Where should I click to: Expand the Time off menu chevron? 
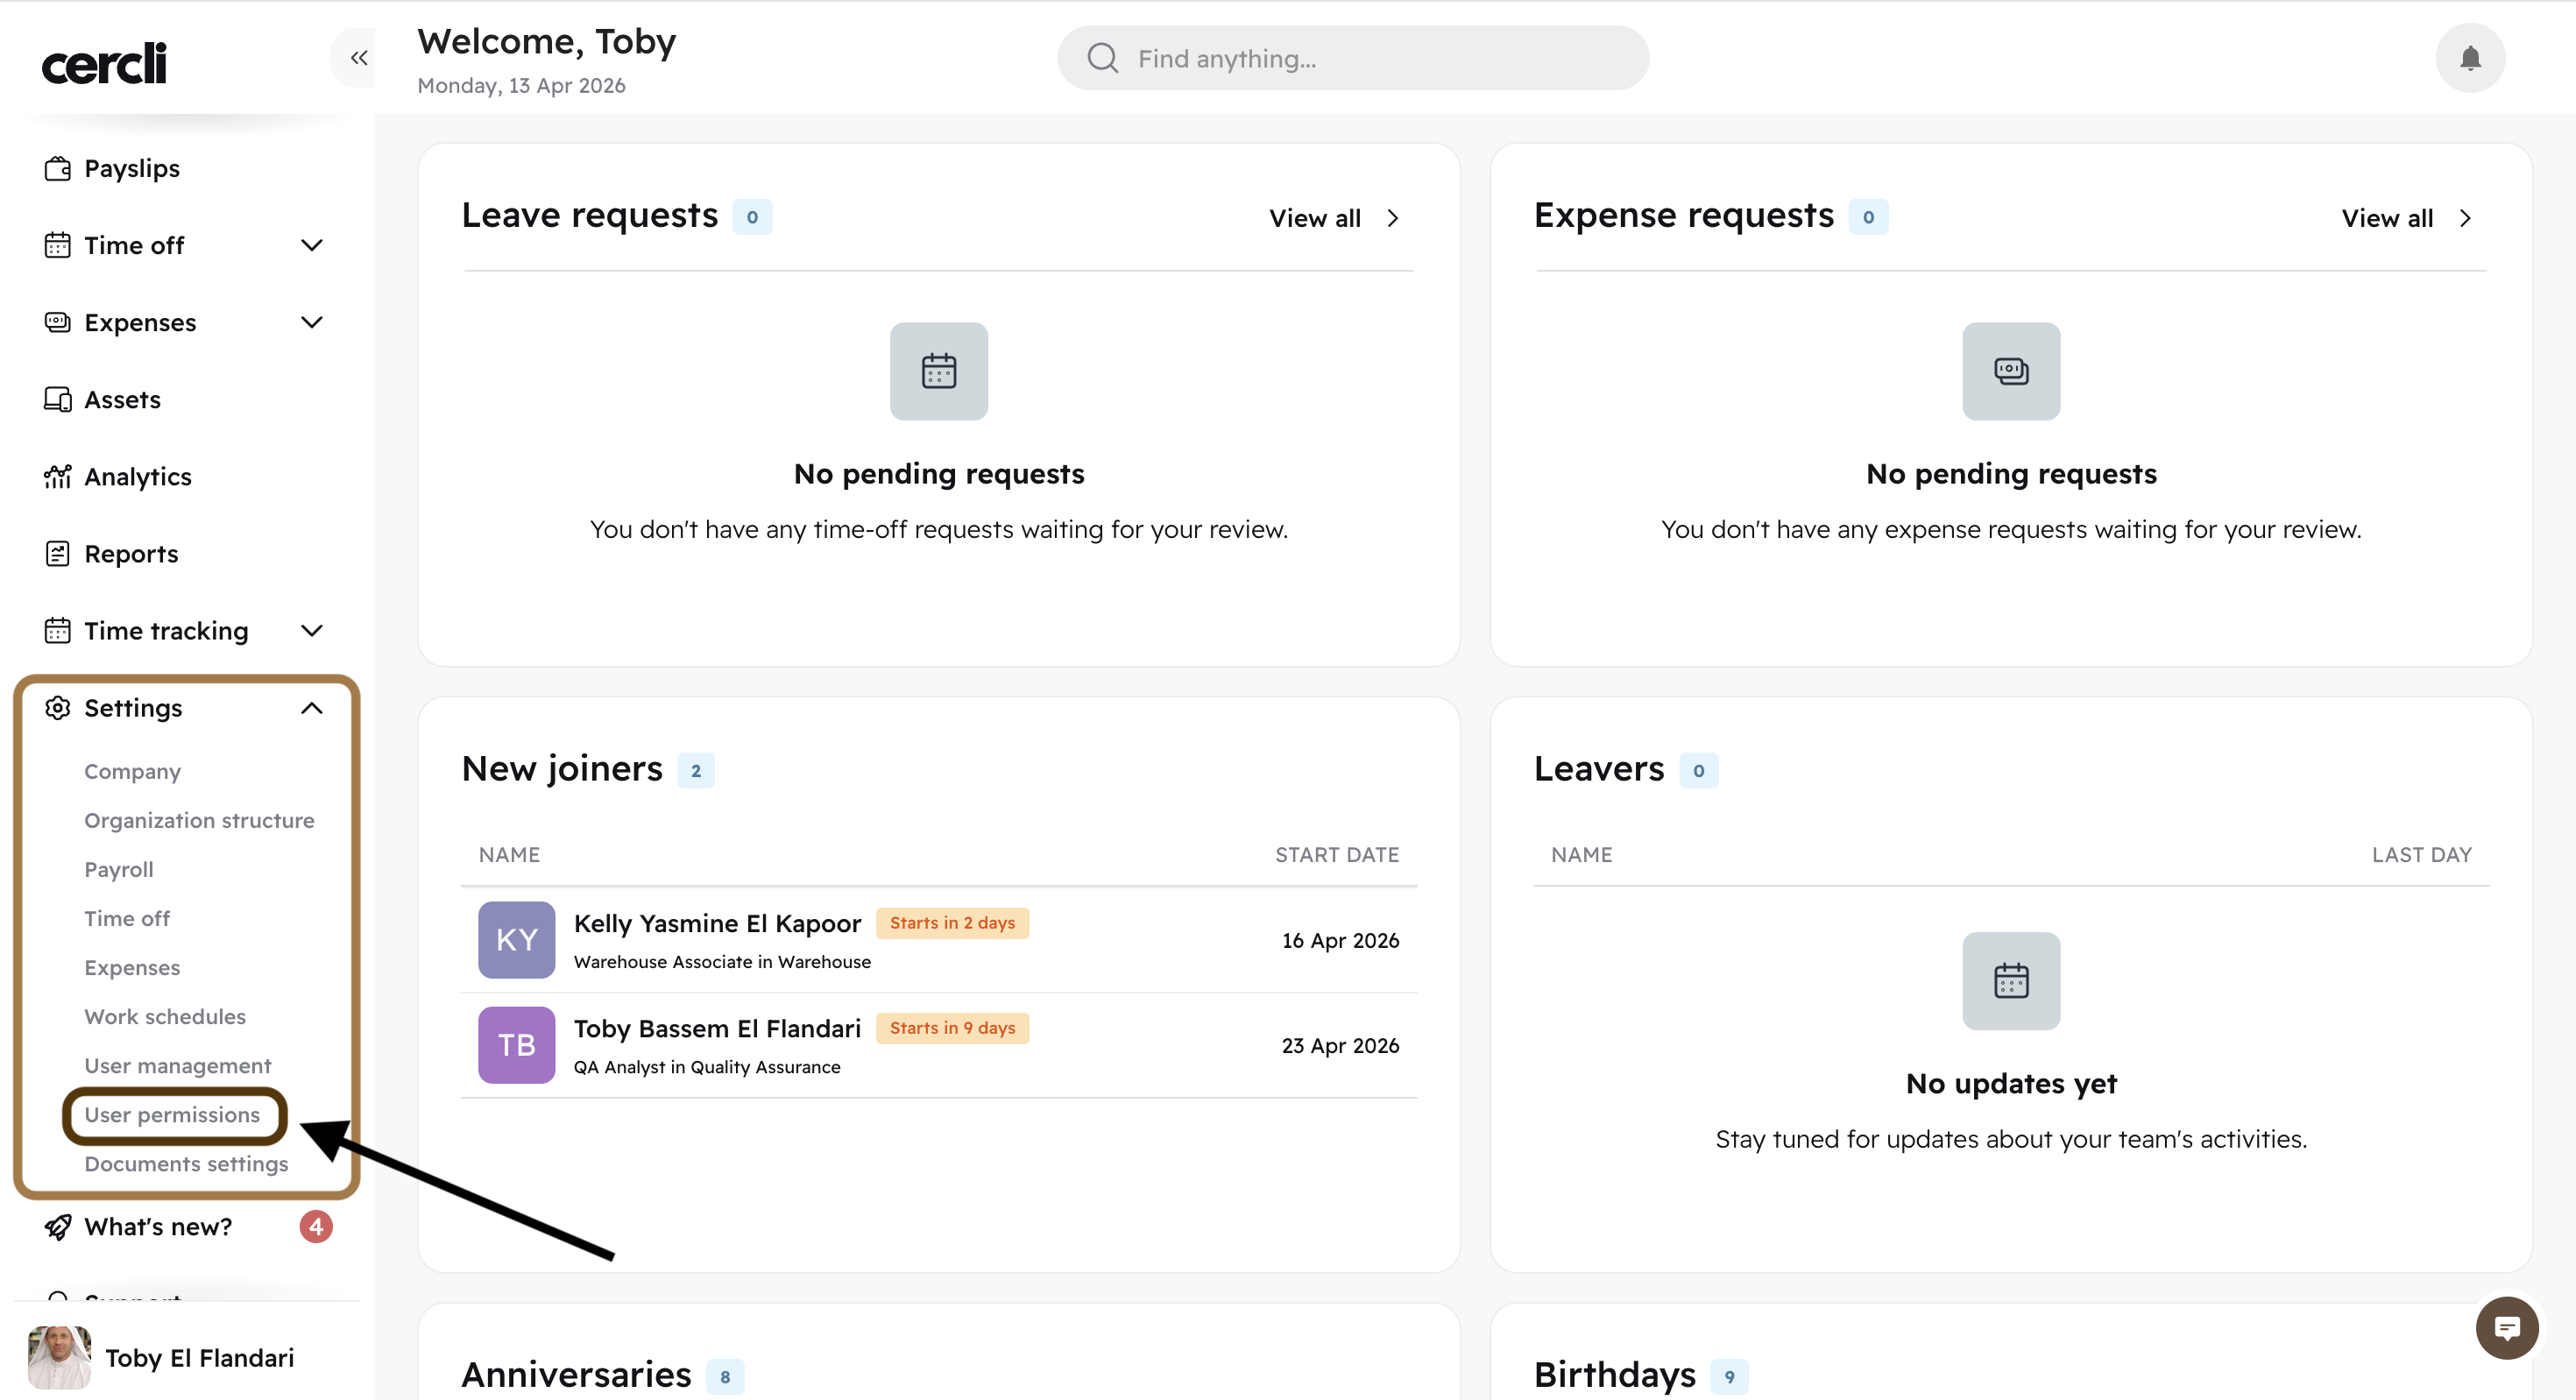click(311, 245)
